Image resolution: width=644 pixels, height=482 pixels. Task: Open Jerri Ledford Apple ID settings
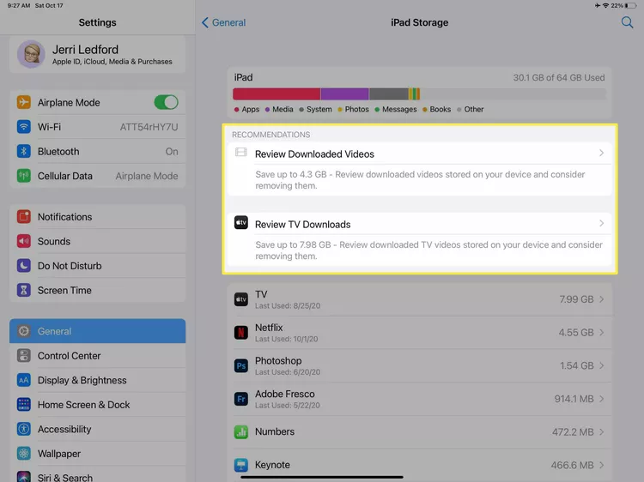point(97,54)
